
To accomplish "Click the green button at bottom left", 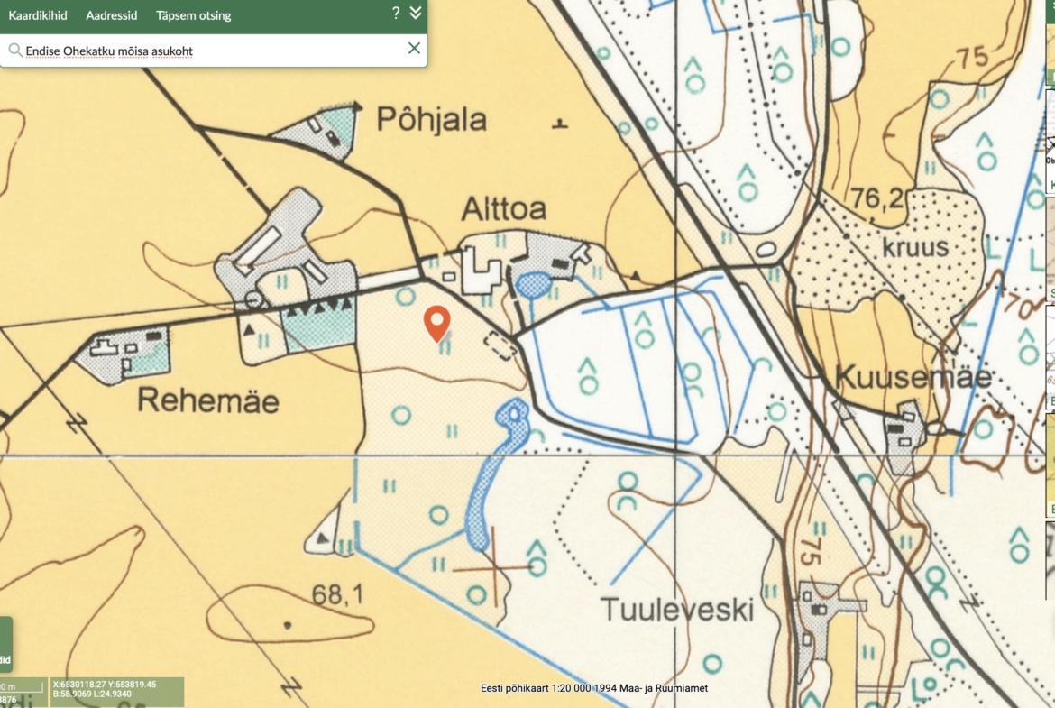I will coord(6,645).
